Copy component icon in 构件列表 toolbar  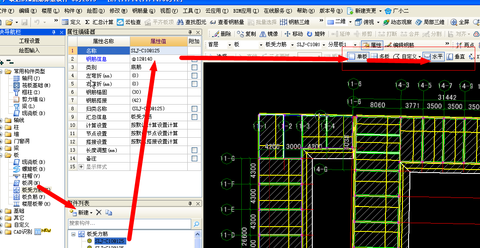[x=108, y=212]
